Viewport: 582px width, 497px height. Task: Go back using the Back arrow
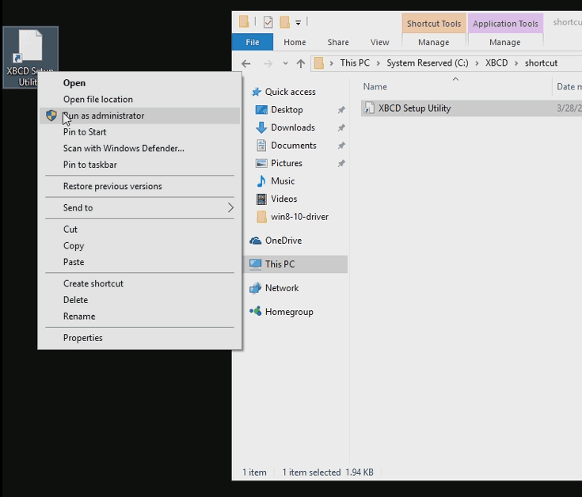click(245, 63)
